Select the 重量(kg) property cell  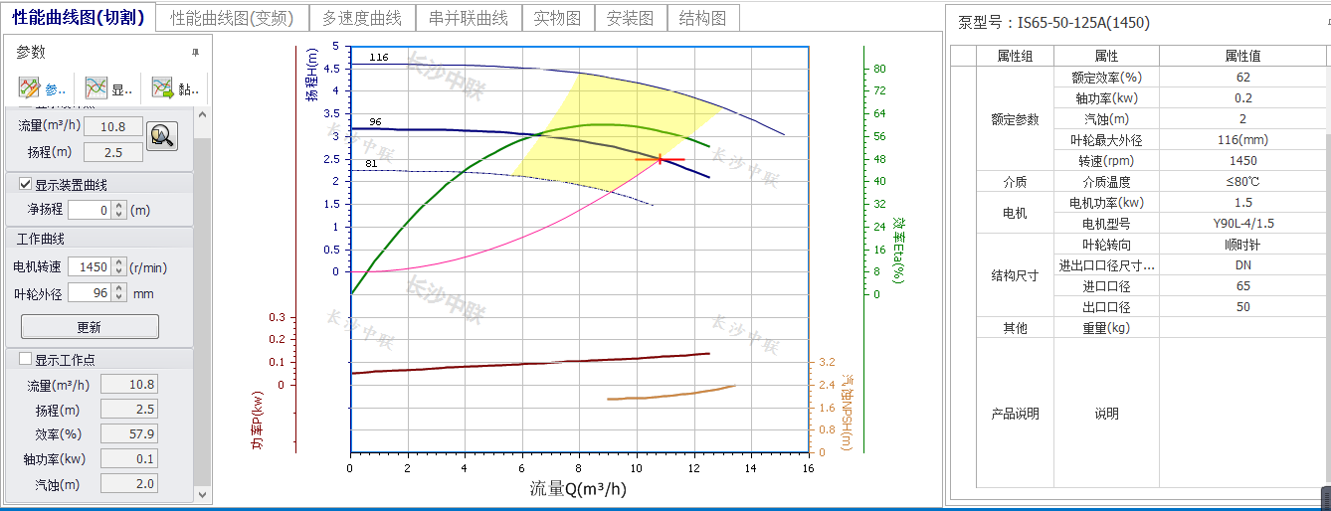(1106, 328)
